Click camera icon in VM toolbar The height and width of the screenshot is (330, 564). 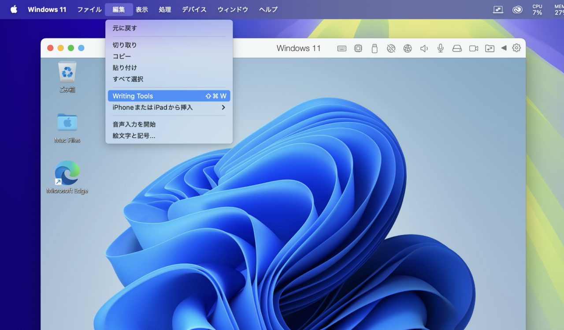(x=474, y=49)
